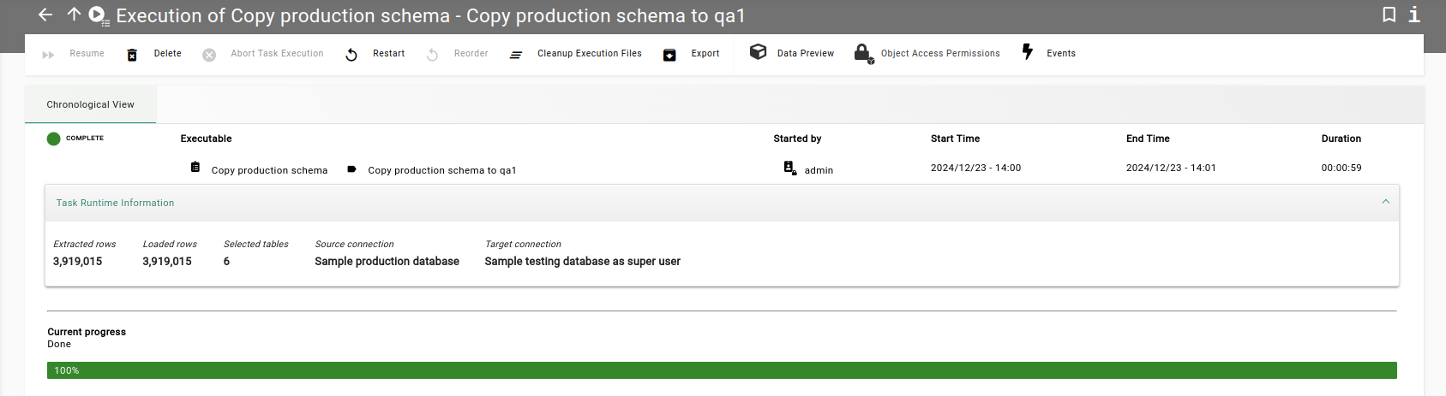Click the back arrow icon
The image size is (1446, 396).
click(x=45, y=15)
